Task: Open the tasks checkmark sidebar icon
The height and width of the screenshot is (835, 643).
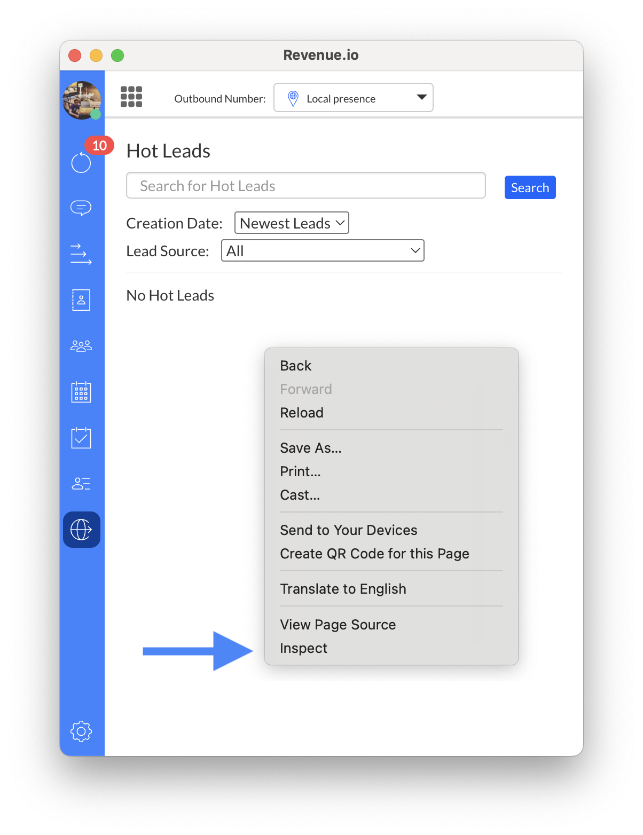Action: [81, 438]
